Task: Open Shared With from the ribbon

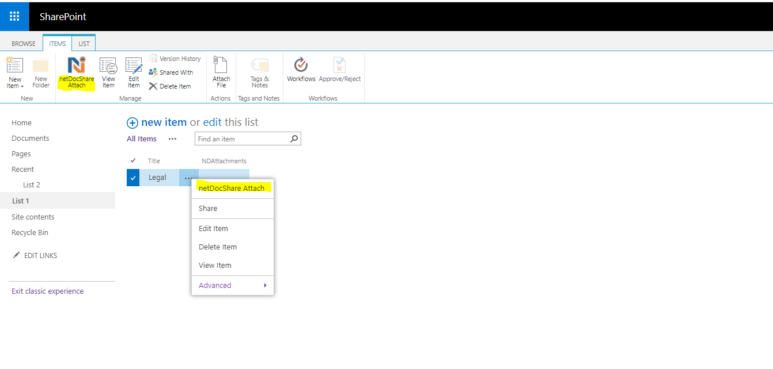Action: pyautogui.click(x=171, y=72)
